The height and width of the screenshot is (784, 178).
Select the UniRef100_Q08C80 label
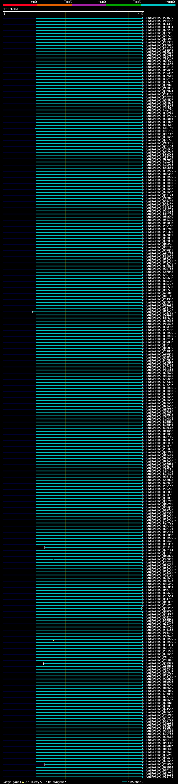click(x=159, y=609)
